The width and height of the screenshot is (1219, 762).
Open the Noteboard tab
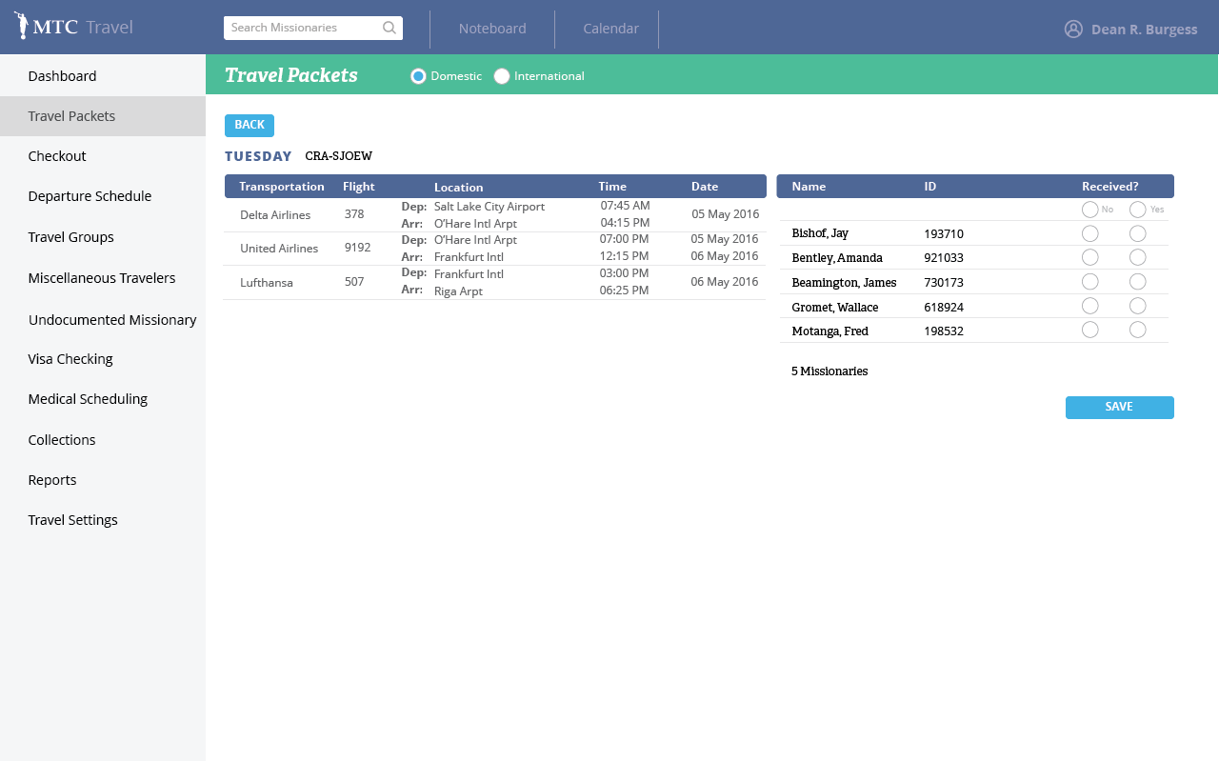click(492, 29)
